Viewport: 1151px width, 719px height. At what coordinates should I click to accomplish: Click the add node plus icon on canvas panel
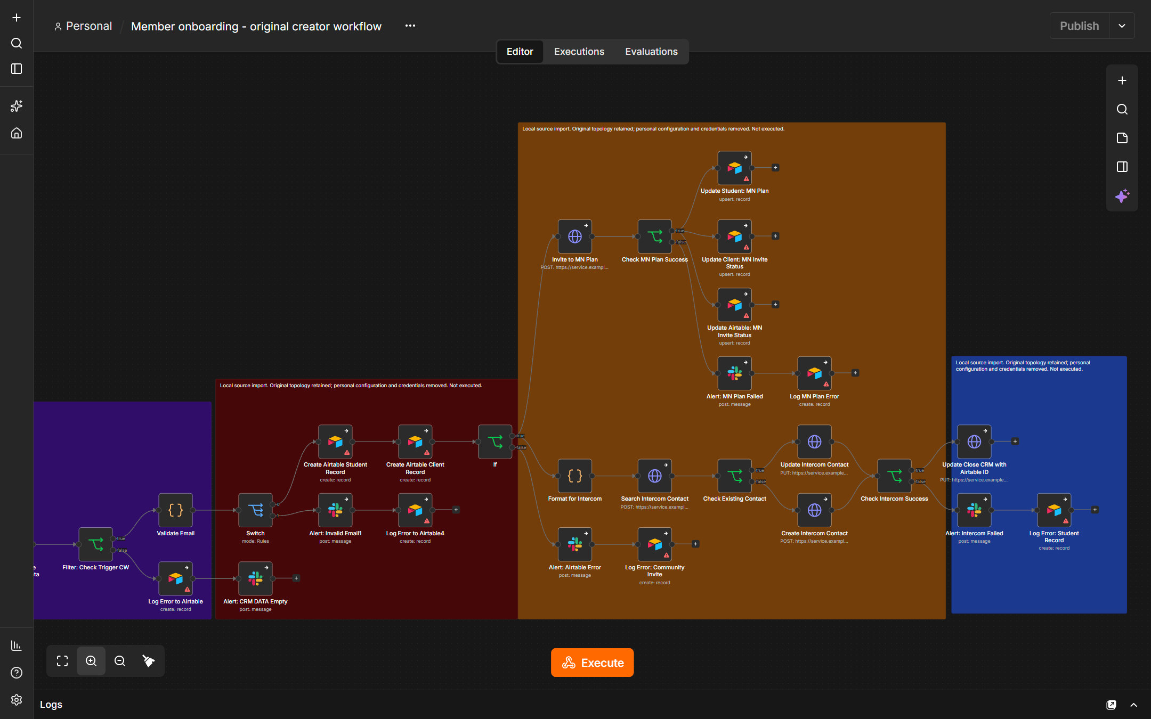pyautogui.click(x=1122, y=80)
